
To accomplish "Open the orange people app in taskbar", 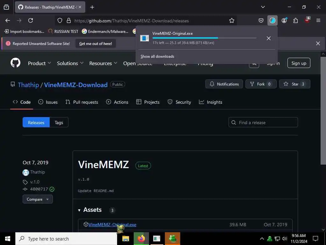I will point(172,239).
